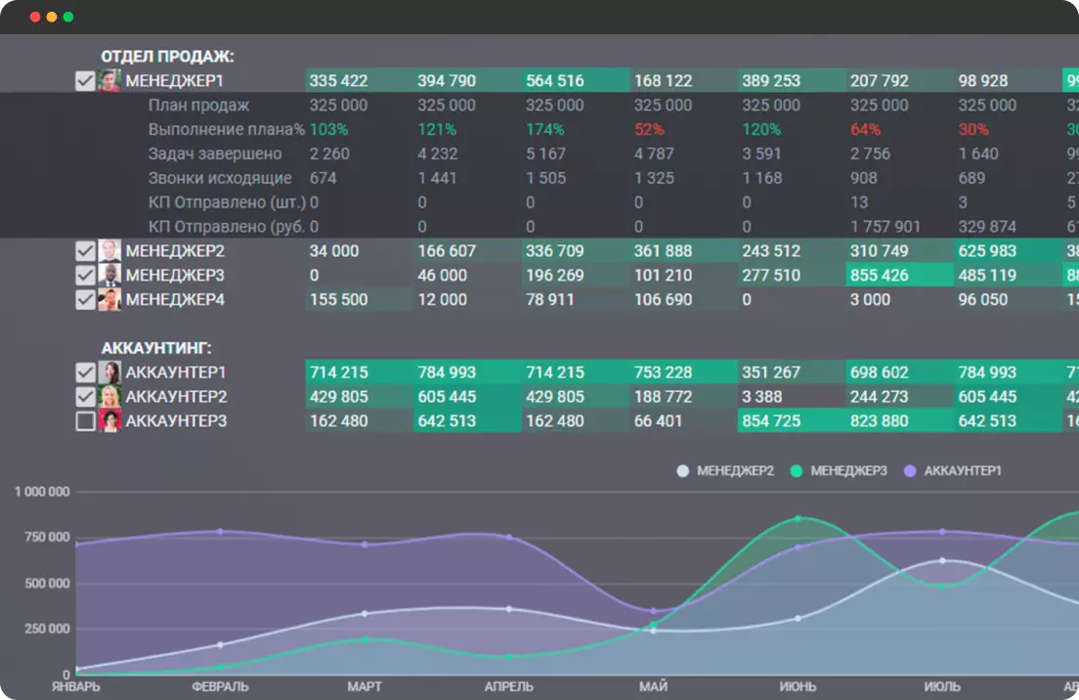1079x700 pixels.
Task: Maximize window with green button
Action: click(68, 17)
